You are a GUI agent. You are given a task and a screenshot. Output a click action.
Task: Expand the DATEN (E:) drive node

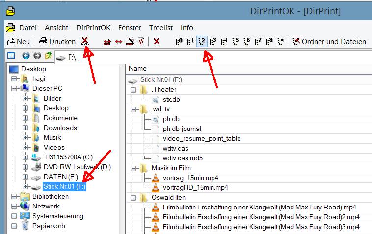25,177
